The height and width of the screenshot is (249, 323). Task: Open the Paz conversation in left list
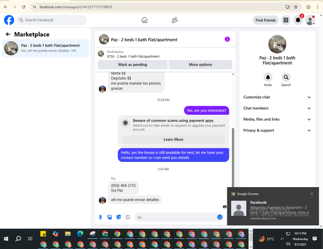(45, 48)
